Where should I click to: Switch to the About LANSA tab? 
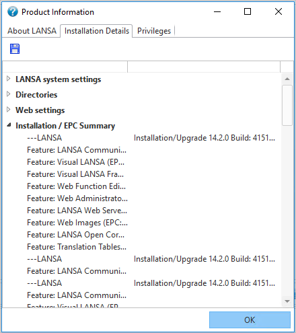point(32,31)
